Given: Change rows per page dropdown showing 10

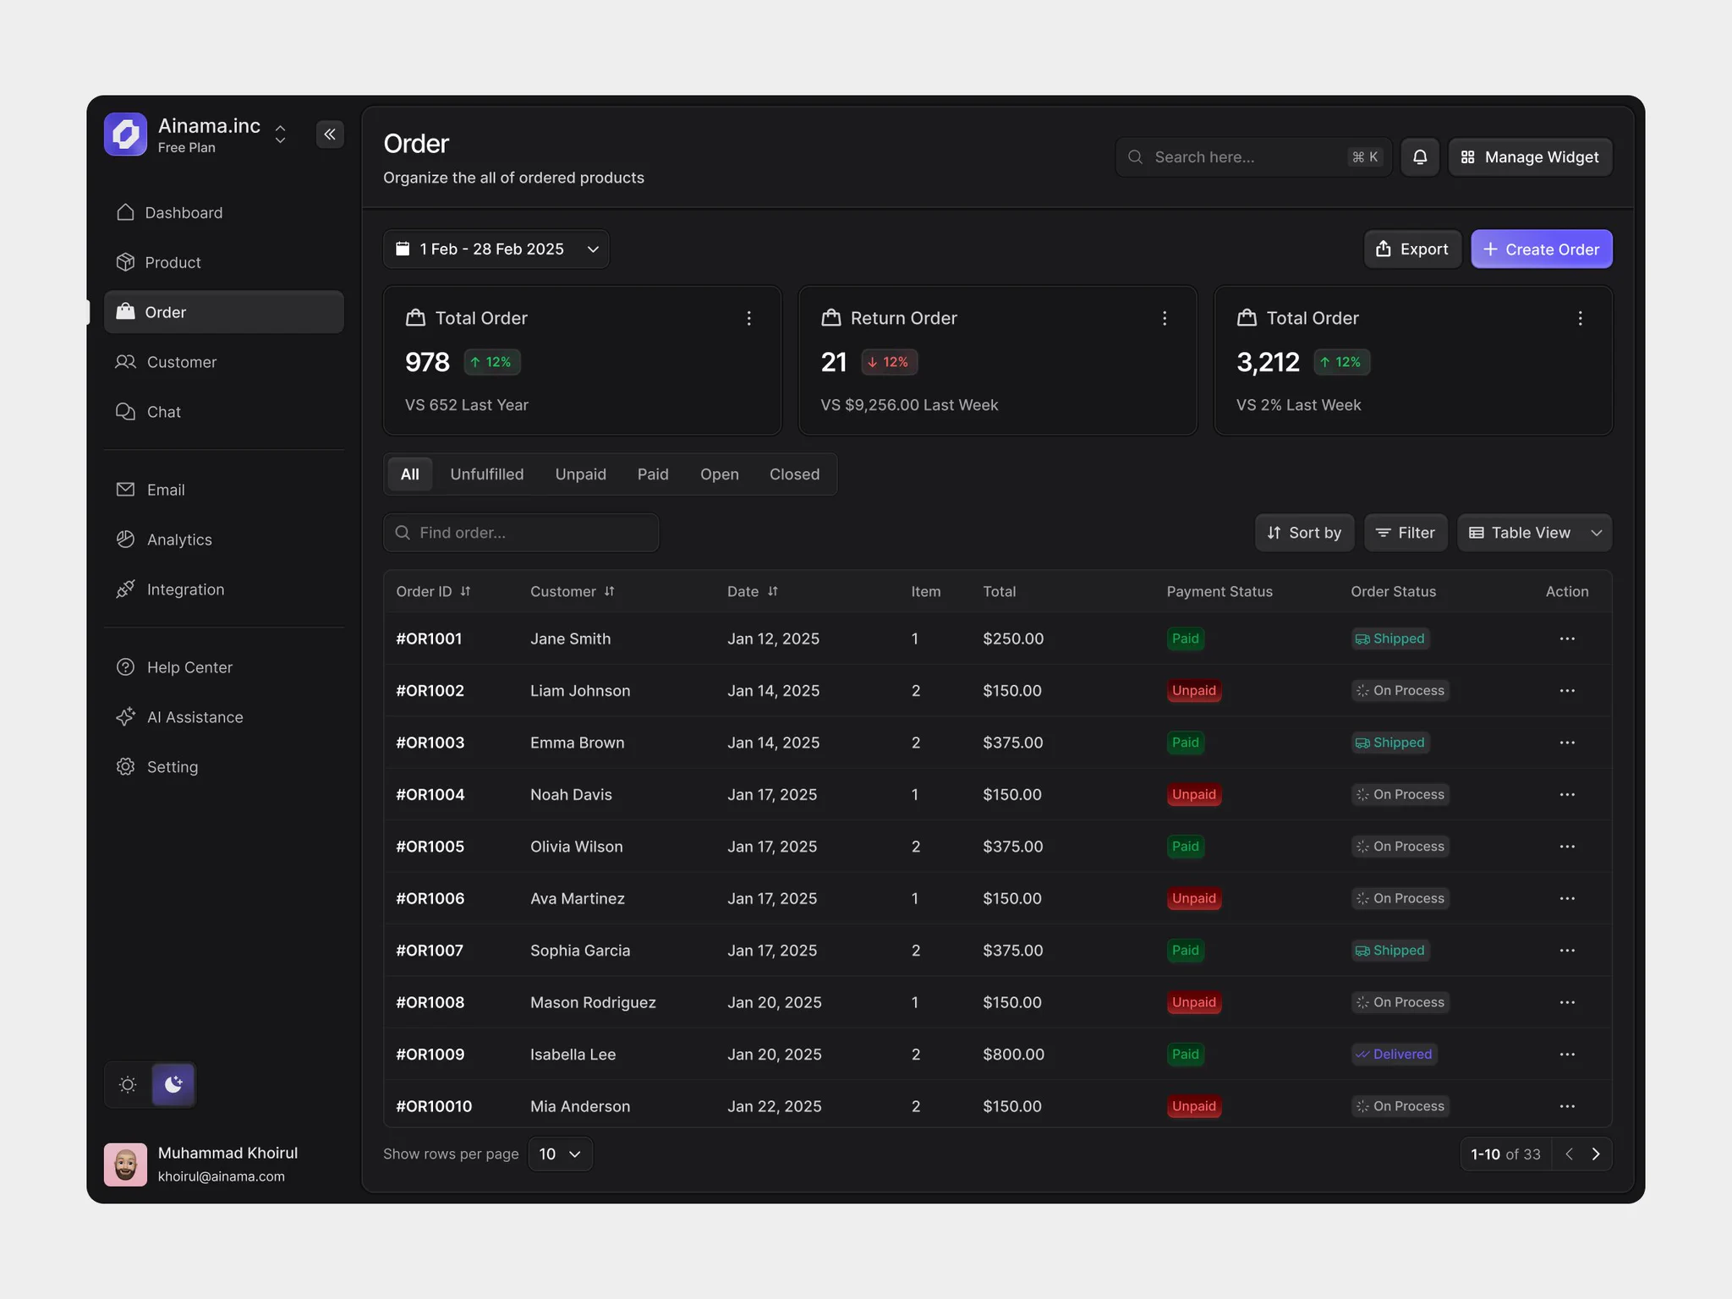Looking at the screenshot, I should pyautogui.click(x=561, y=1154).
